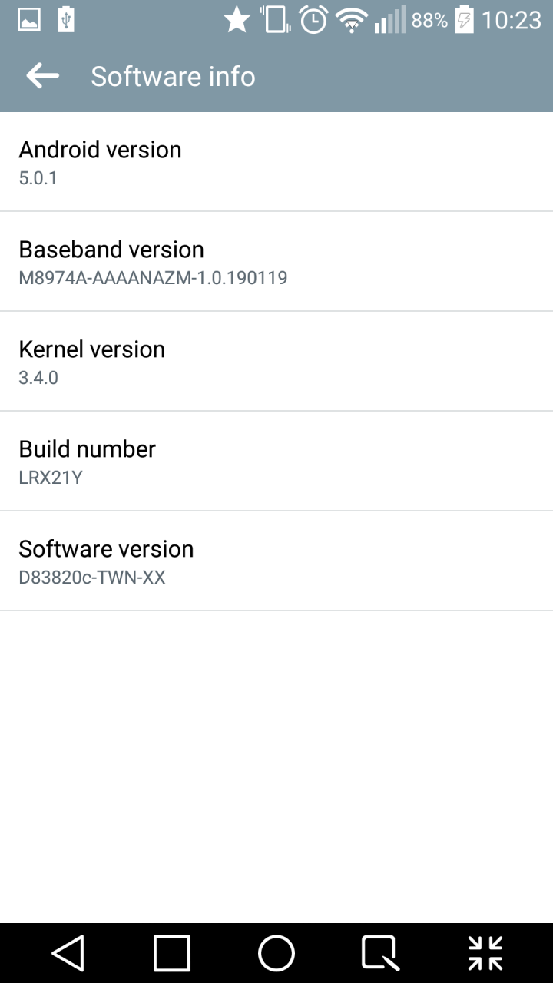Tap the alarm clock status icon
Image resolution: width=553 pixels, height=983 pixels.
click(313, 19)
